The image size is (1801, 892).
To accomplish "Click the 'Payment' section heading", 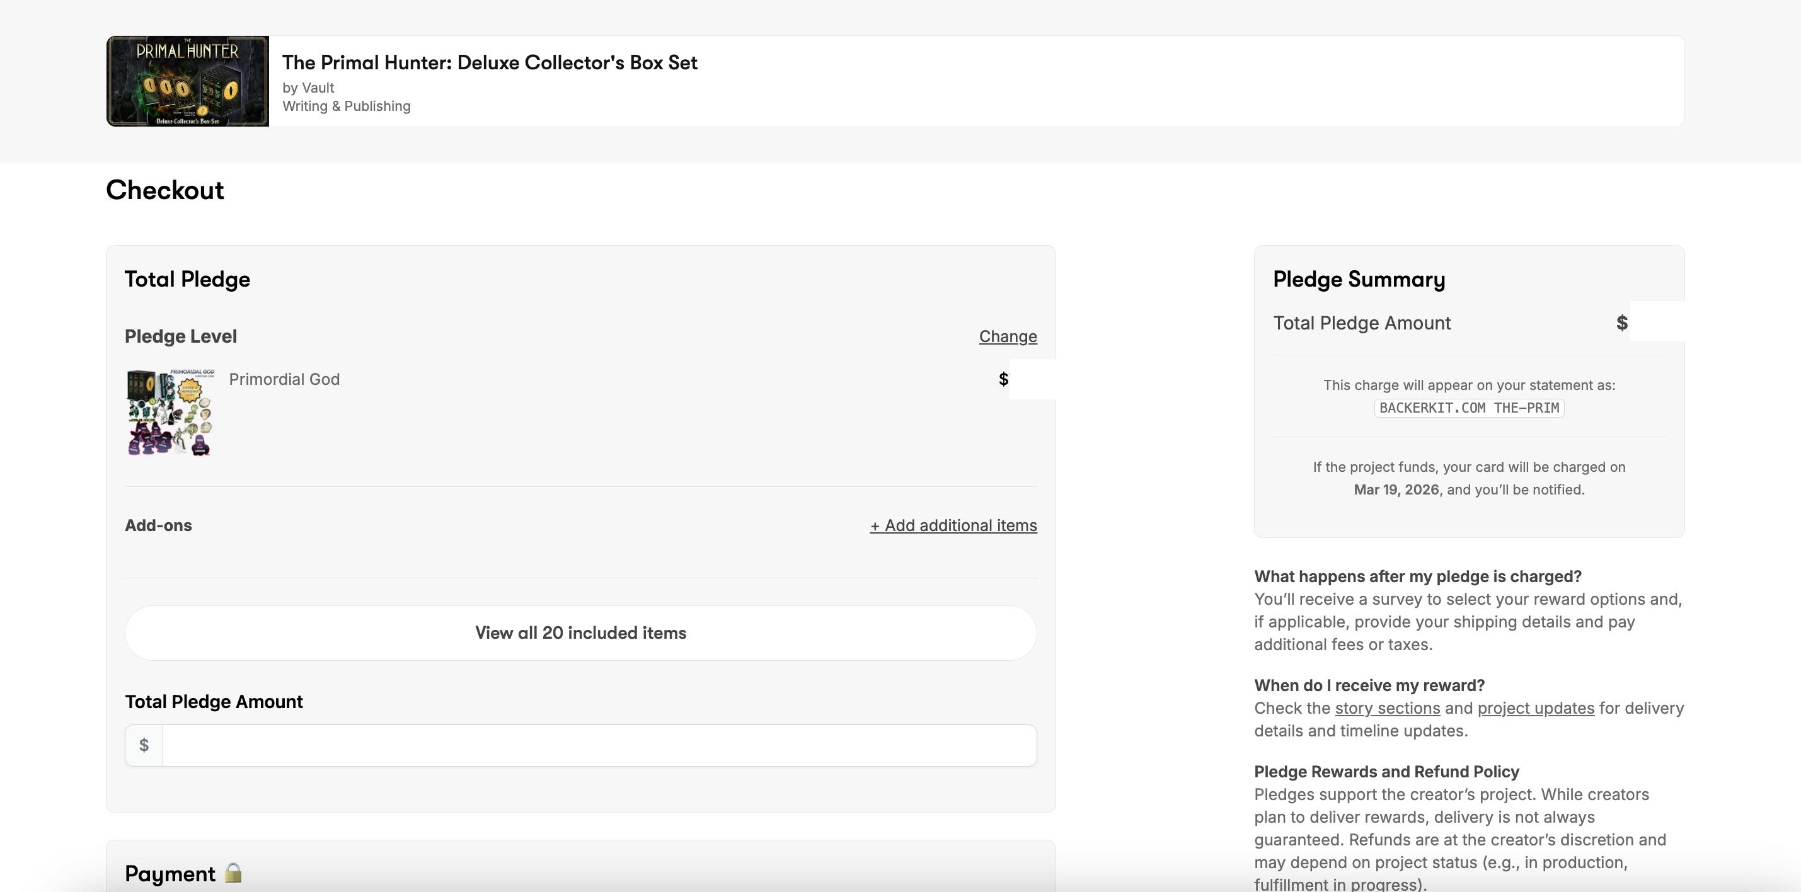I will tap(170, 873).
